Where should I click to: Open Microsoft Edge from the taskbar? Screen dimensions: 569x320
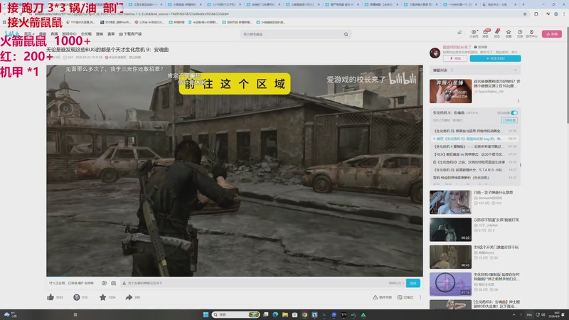275,314
